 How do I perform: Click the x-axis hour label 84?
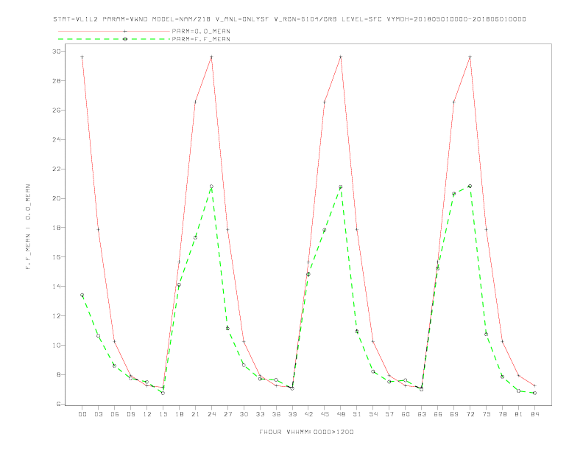tap(534, 414)
